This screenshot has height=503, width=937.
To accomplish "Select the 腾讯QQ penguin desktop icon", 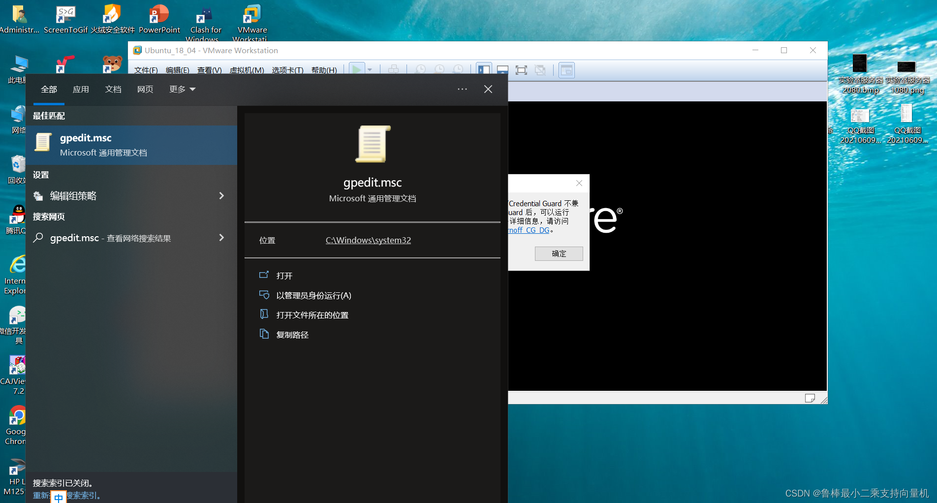I will pos(16,220).
